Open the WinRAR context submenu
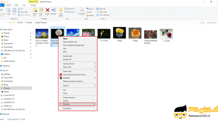 pyautogui.click(x=78, y=78)
